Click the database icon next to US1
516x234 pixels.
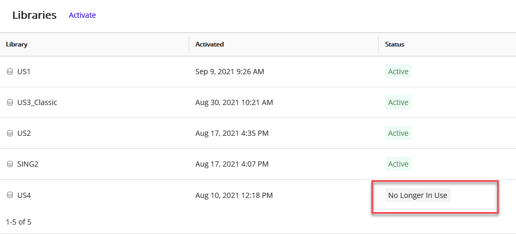click(x=9, y=72)
